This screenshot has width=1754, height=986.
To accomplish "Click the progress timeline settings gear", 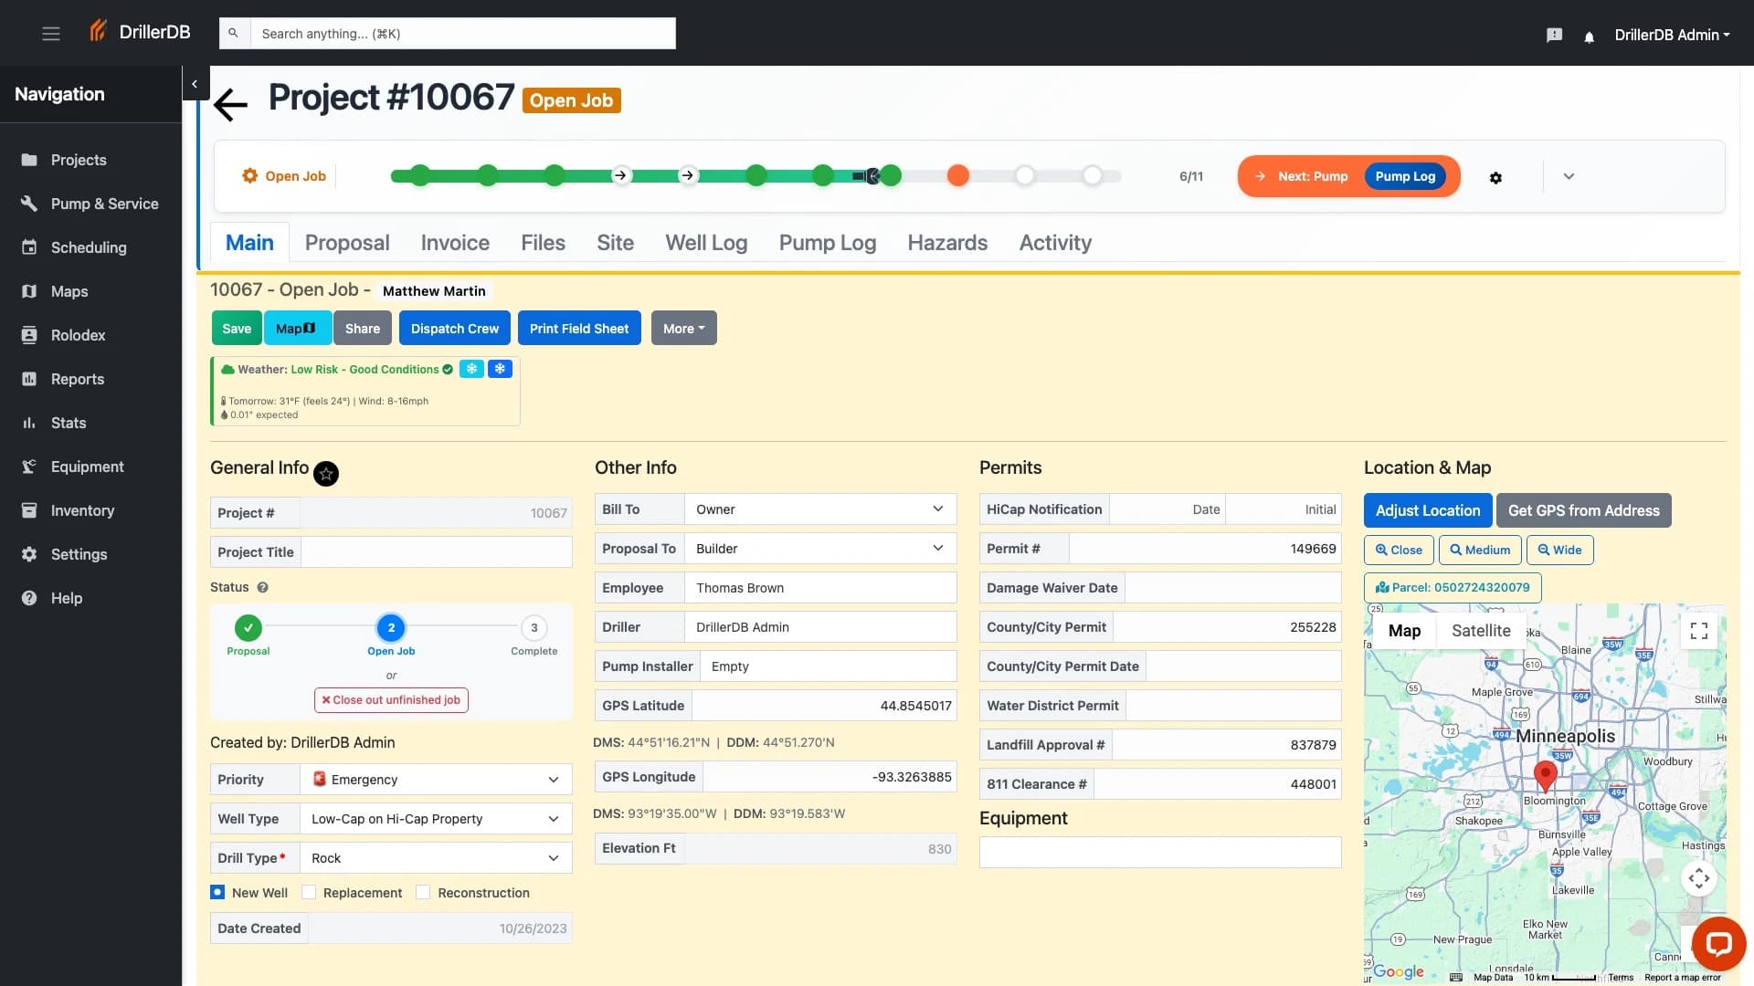I will 1495,177.
